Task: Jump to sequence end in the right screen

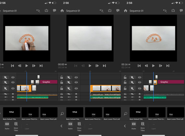Action: [168, 66]
